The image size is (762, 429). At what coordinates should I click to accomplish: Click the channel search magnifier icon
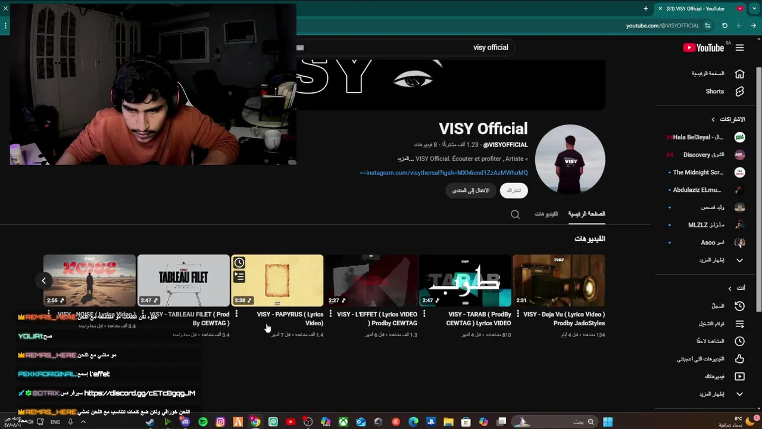click(x=515, y=214)
